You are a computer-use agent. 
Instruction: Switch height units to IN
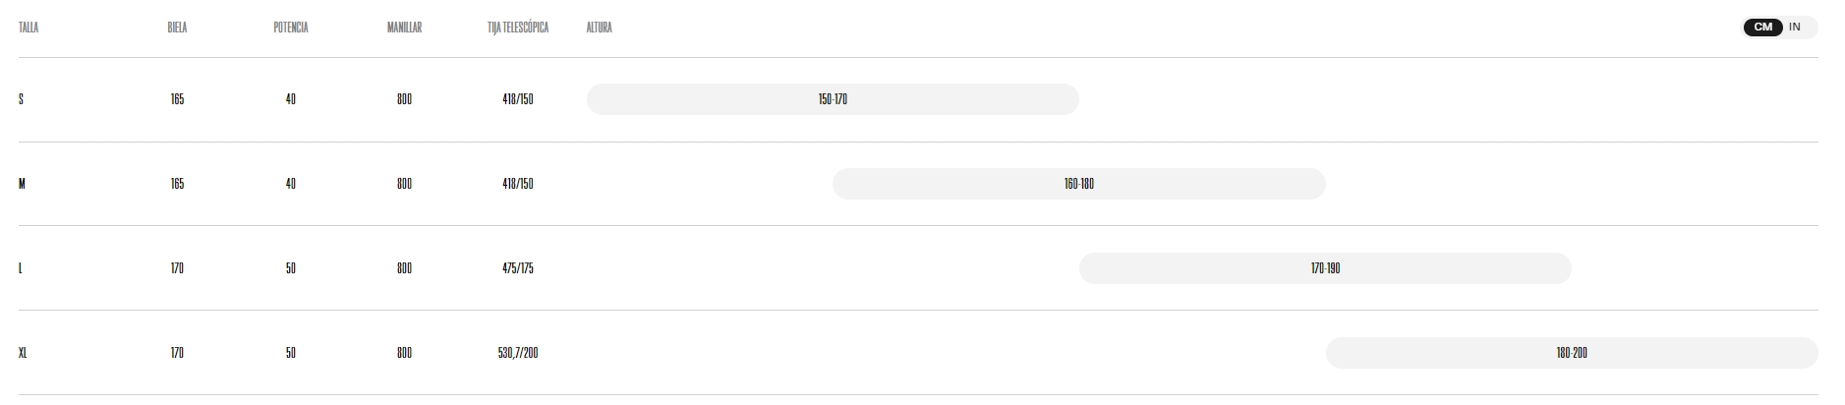[1795, 28]
